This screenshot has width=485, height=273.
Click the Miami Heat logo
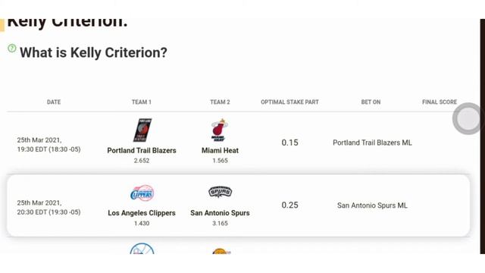(220, 130)
